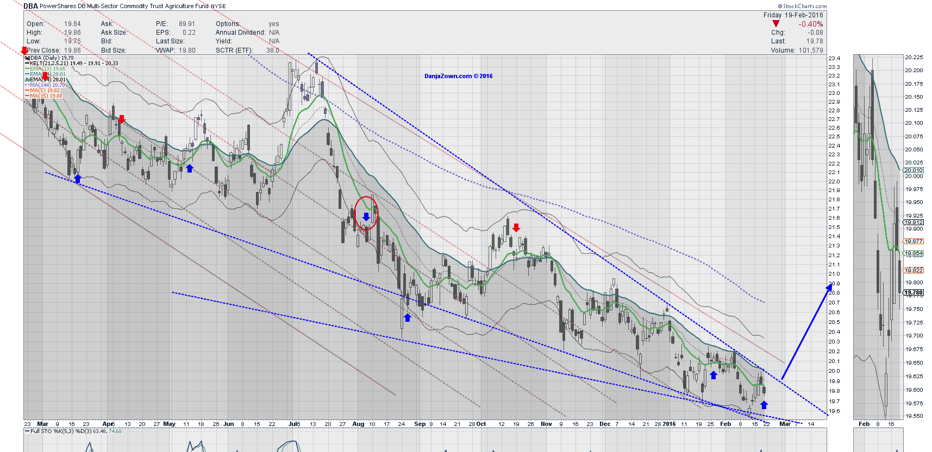Click the red down-triangle change indicator icon
Image resolution: width=932 pixels, height=452 pixels.
pyautogui.click(x=775, y=24)
